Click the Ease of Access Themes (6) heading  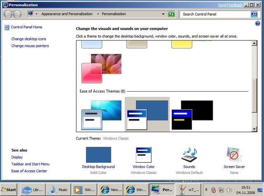[102, 91]
